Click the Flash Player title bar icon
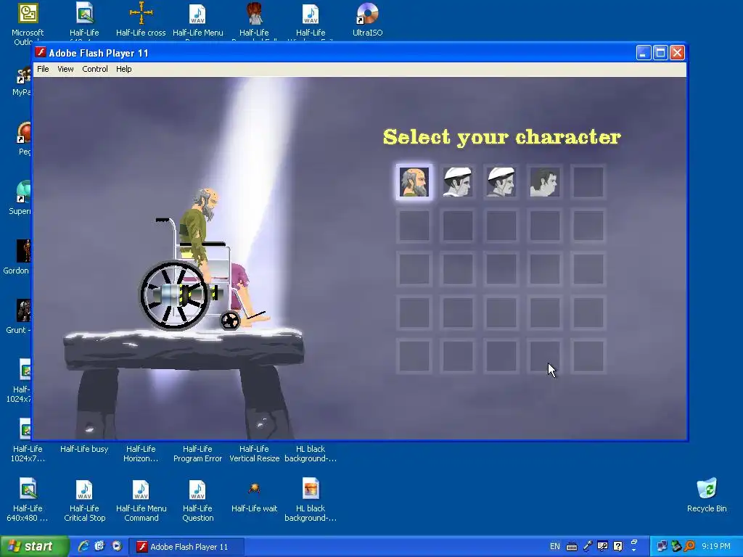The width and height of the screenshot is (743, 557). click(41, 52)
